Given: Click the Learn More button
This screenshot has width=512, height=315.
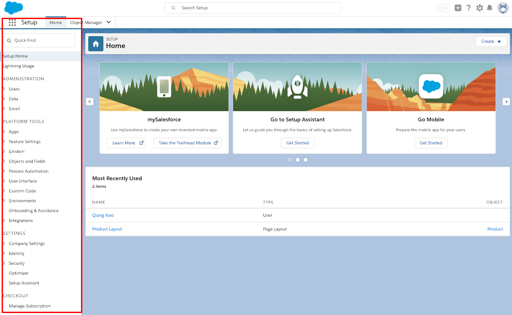Looking at the screenshot, I should click(126, 143).
